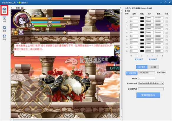This screenshot has height=121, width=172.
Task: Click the 选取范围 select range button
Action: click(132, 73)
